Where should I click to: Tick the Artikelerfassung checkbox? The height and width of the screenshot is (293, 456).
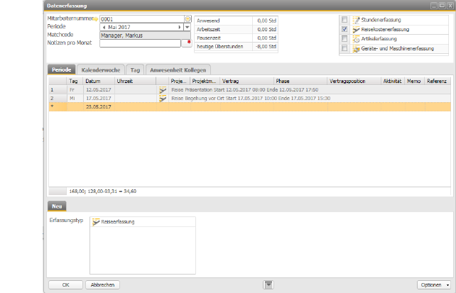point(344,39)
